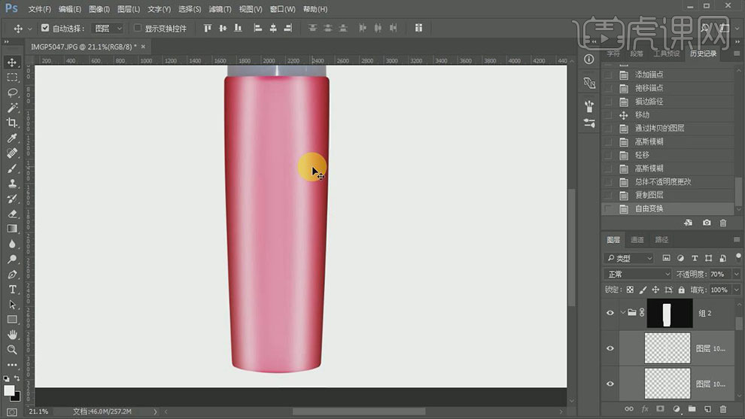The image size is (745, 419).
Task: Select the Lasso tool
Action: (x=12, y=93)
